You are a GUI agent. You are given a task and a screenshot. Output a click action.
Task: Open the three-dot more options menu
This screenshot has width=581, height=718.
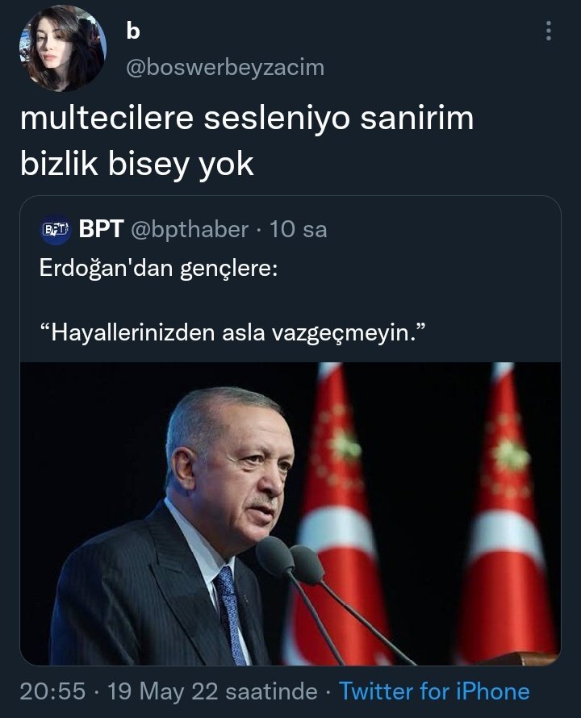tap(549, 31)
